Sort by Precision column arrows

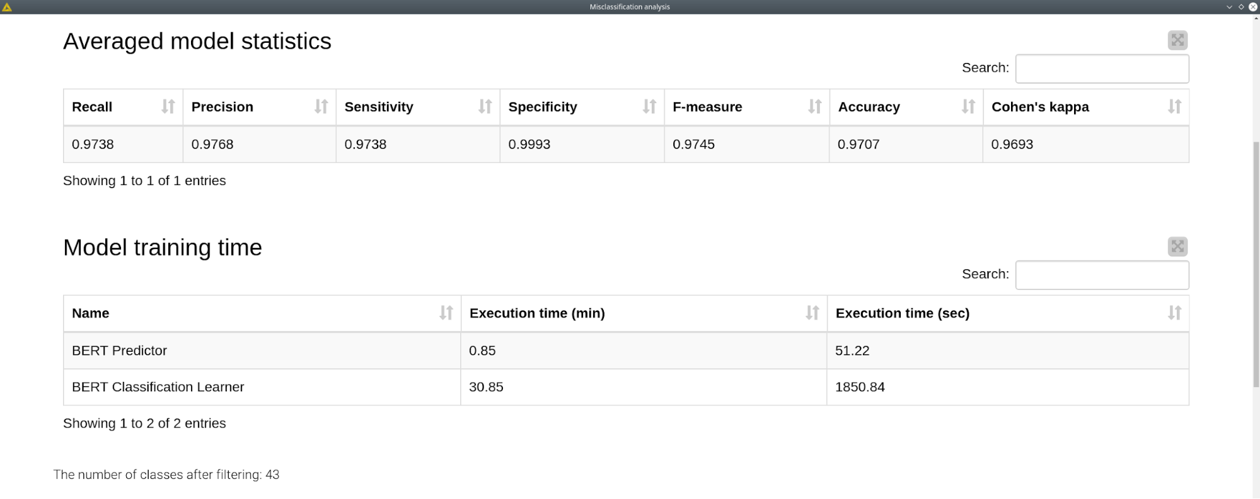click(x=321, y=106)
